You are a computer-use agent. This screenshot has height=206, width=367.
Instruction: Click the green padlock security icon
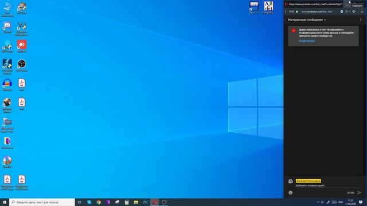297,11
